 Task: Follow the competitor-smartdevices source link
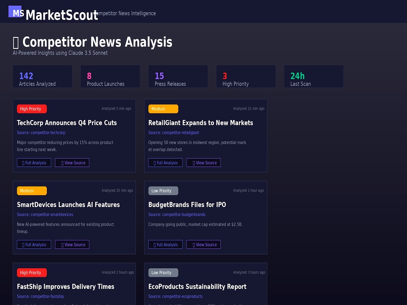(x=45, y=214)
